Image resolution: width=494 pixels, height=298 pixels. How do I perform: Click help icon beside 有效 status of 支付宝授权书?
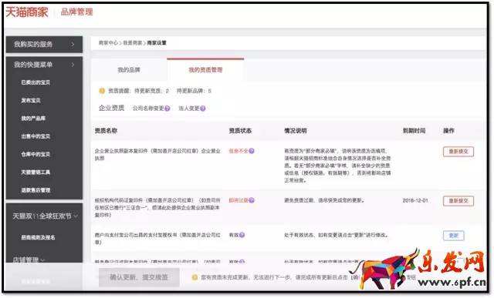(242, 235)
